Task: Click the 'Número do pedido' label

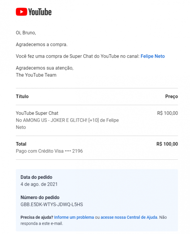Action: click(40, 197)
